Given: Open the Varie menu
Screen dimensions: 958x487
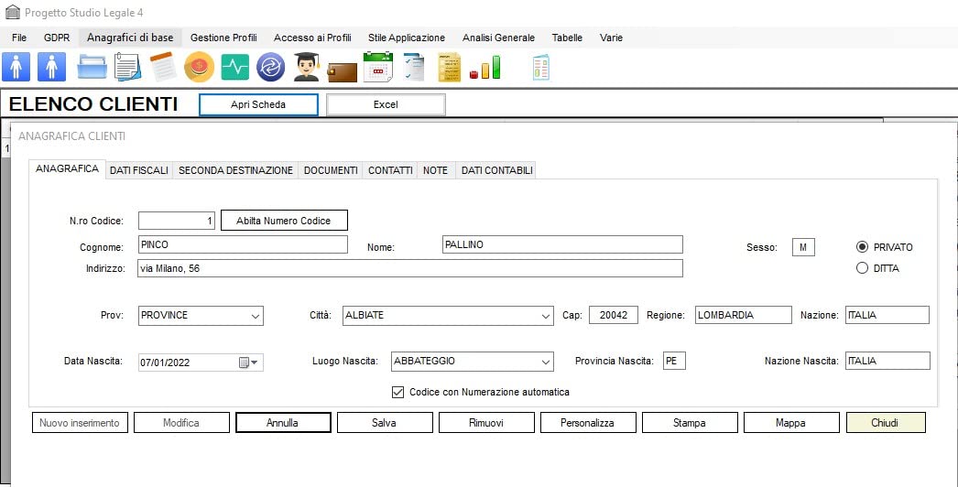Looking at the screenshot, I should 611,38.
